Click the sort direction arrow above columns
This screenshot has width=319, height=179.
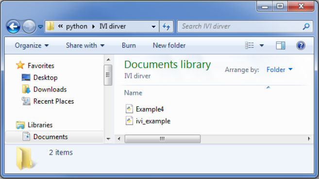tap(268, 88)
